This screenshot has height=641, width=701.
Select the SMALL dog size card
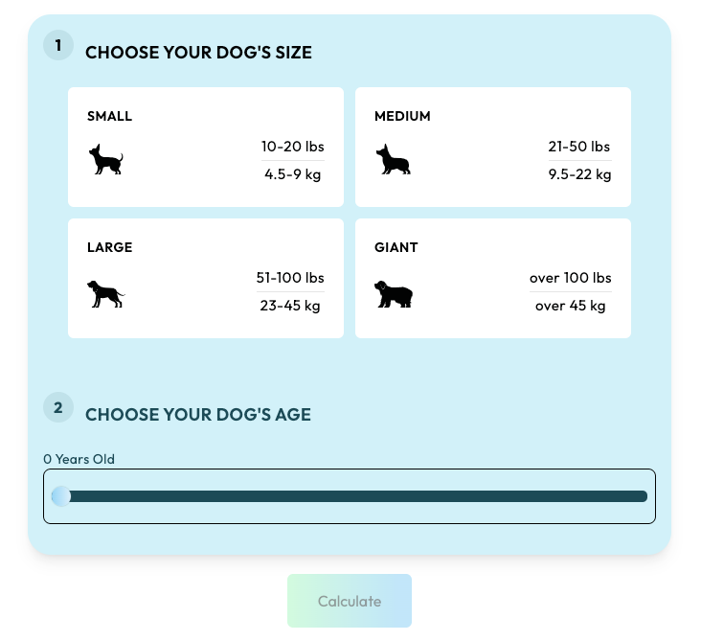pos(206,148)
